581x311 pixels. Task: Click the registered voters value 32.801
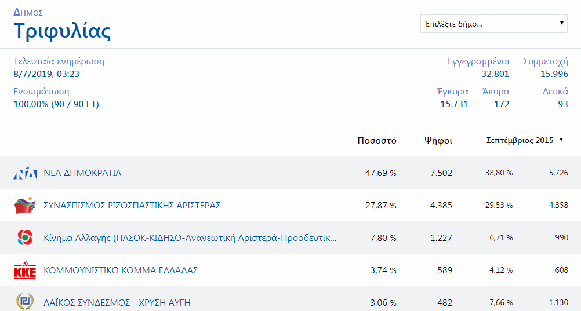coord(495,74)
